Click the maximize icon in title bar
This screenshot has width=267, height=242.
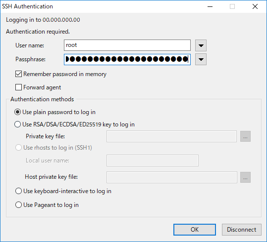click(x=232, y=6)
